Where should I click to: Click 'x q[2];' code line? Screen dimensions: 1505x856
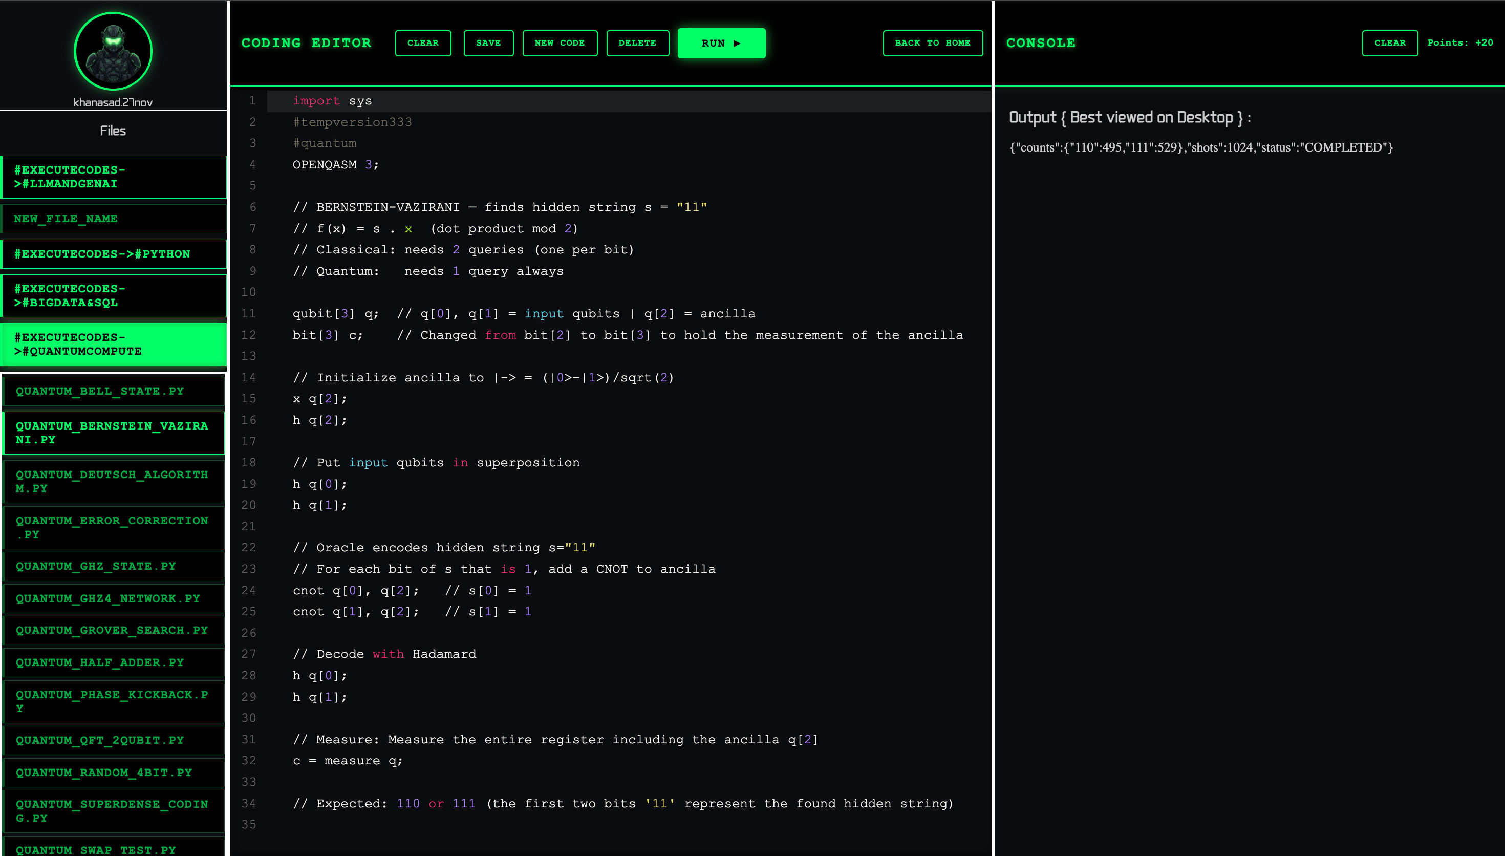pyautogui.click(x=320, y=399)
